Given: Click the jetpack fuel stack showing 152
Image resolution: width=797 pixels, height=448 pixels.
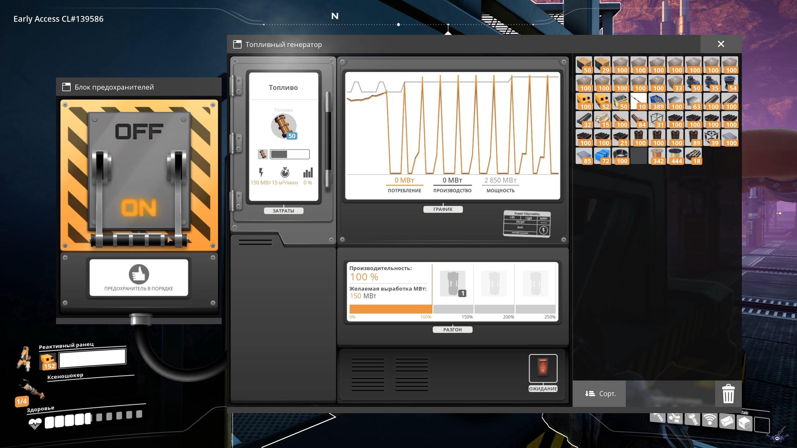Looking at the screenshot, I should 48,362.
